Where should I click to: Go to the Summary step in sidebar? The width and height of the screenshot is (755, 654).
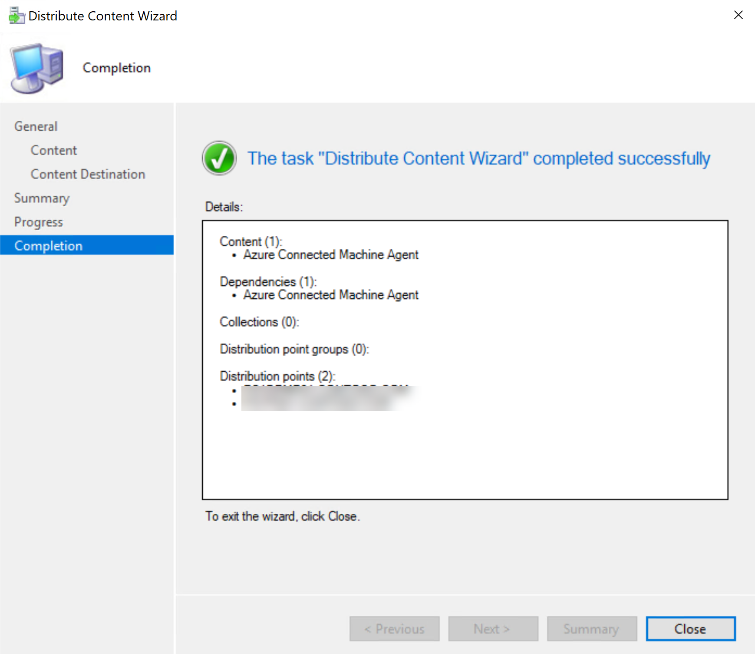coord(42,198)
